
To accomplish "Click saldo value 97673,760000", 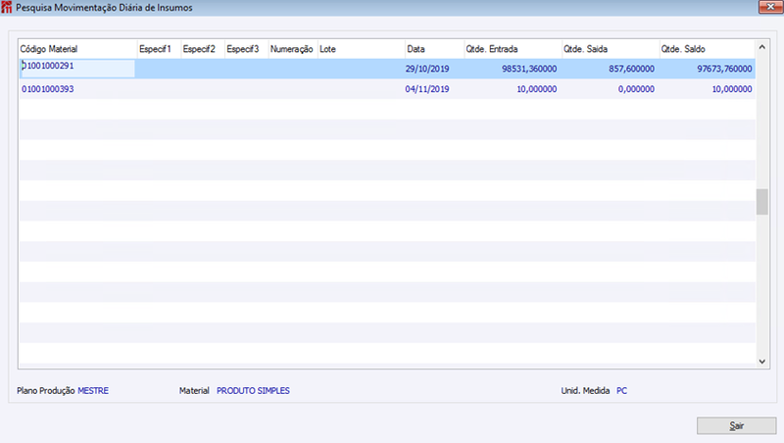I will 724,69.
